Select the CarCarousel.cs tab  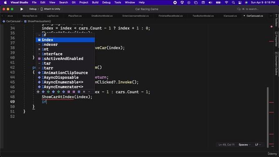point(255,16)
